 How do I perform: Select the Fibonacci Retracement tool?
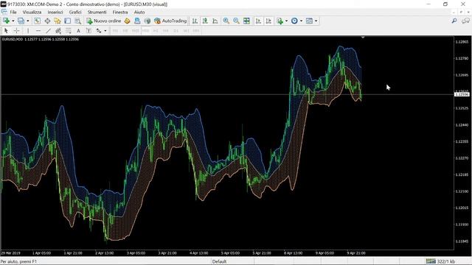(69, 31)
